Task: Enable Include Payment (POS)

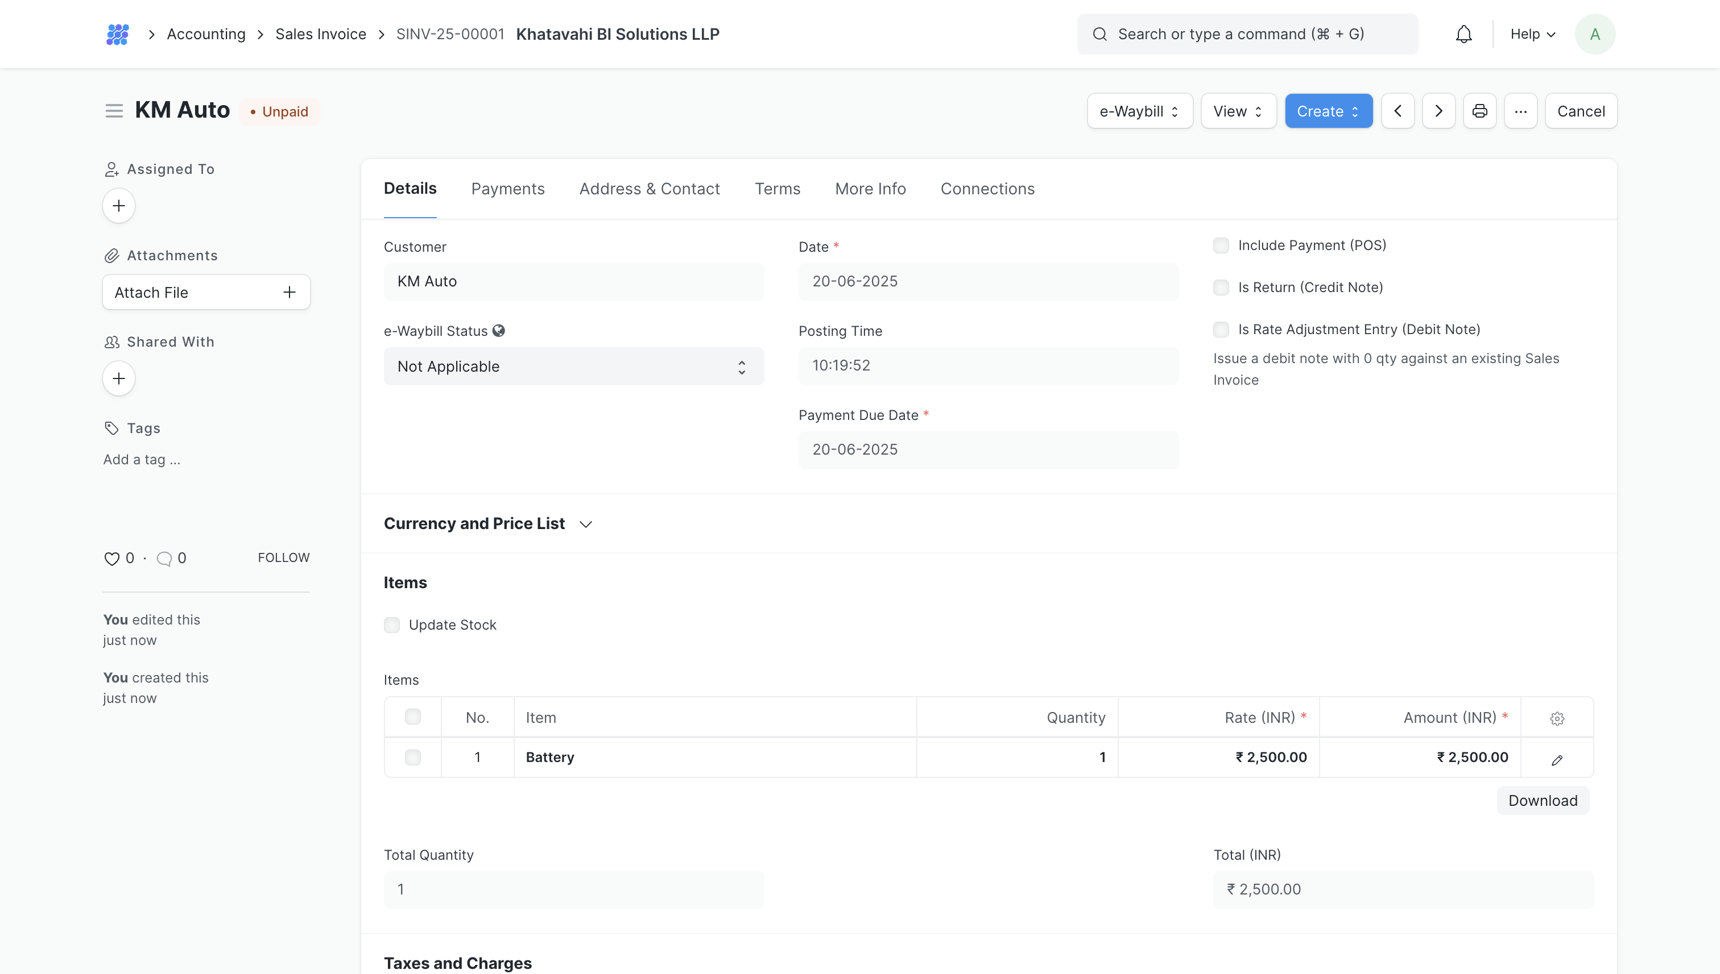Action: coord(1221,245)
